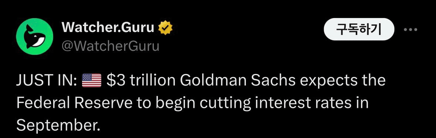The height and width of the screenshot is (138, 436).
Task: Open the three-dot more options menu
Action: point(411,29)
